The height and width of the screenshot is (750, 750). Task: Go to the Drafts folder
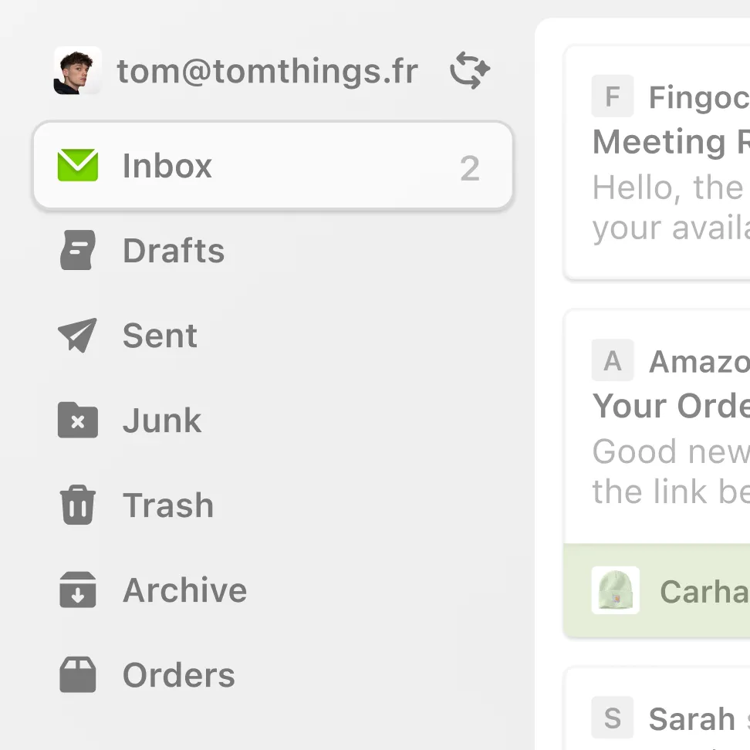pos(174,251)
